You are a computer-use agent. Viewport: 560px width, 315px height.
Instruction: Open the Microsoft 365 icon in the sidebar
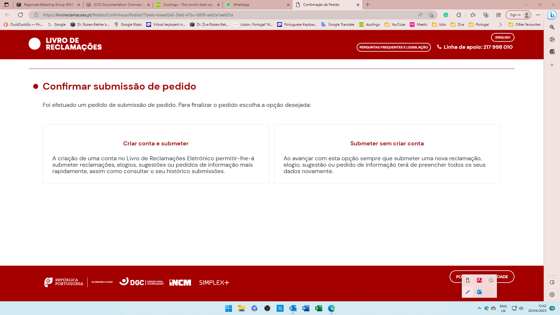[552, 39]
